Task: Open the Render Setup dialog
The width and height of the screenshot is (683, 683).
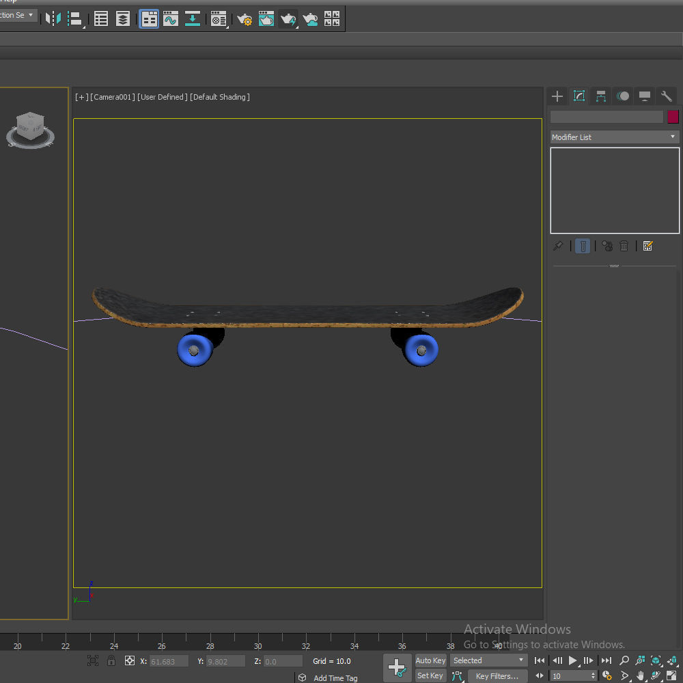Action: pyautogui.click(x=245, y=18)
